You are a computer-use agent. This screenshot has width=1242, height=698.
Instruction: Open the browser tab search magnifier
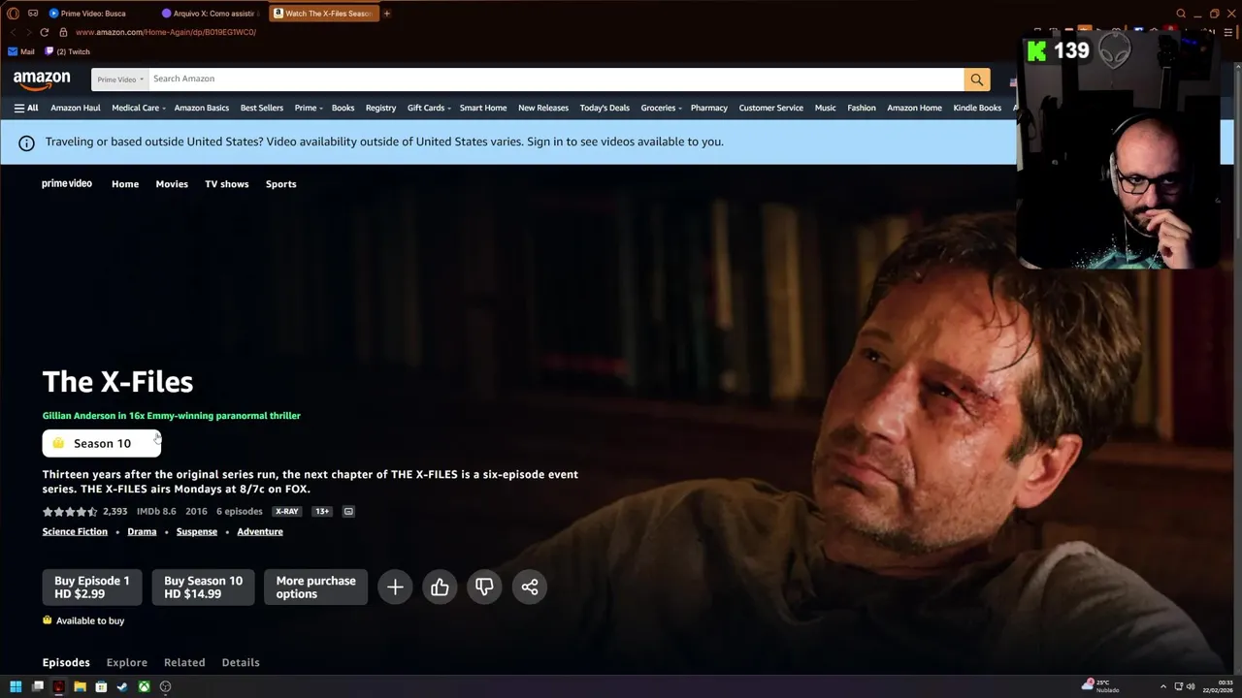pos(1181,14)
